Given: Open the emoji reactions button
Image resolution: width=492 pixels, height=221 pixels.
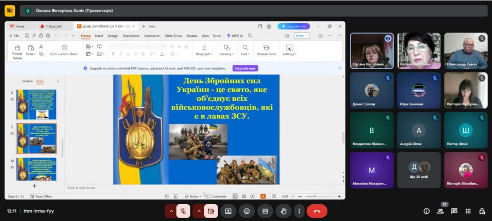Looking at the screenshot, I should point(246,211).
